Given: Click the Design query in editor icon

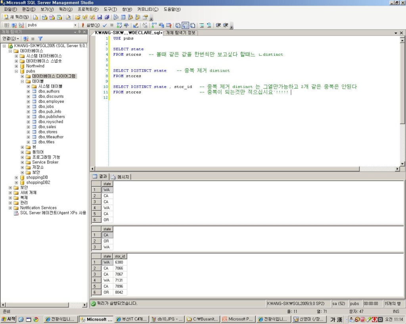Looking at the screenshot, I should point(136,25).
